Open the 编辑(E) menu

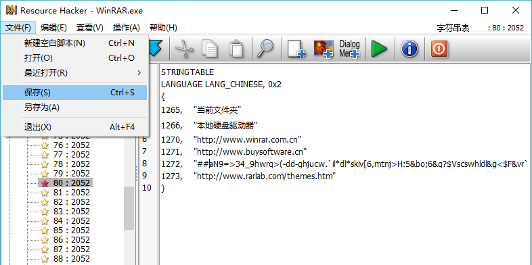pyautogui.click(x=53, y=28)
